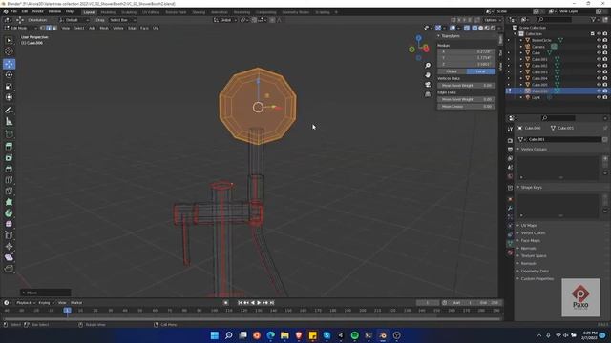Select the Shear tool

click(x=9, y=257)
